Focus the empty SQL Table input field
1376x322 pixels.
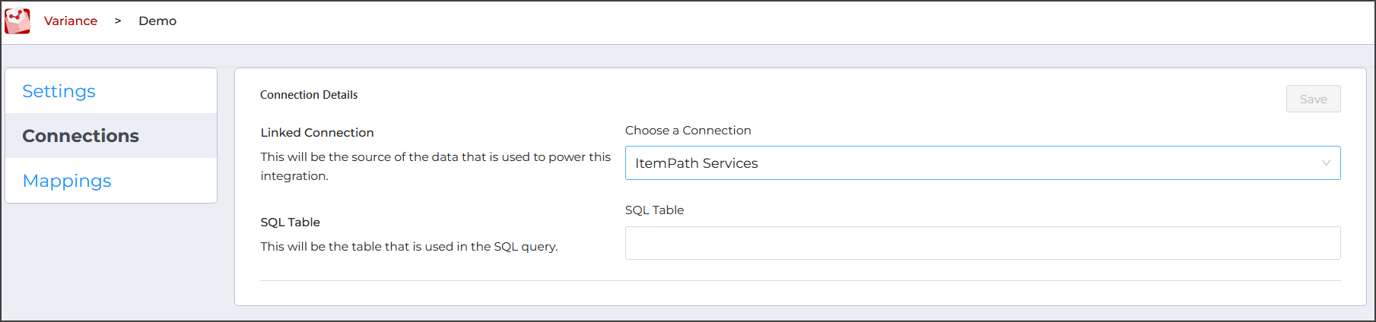[x=983, y=243]
